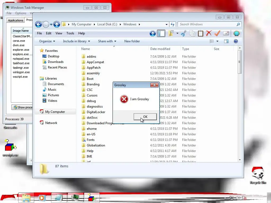The image size is (271, 203).
Task: Toggle the navigation pane toolbar button
Action: [x=161, y=33]
